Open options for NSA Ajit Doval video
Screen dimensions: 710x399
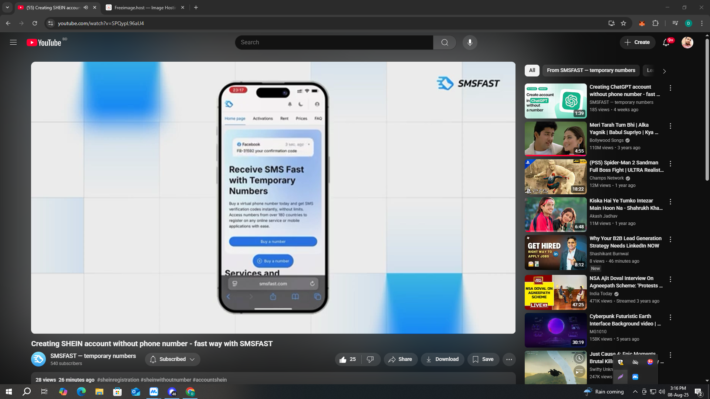tap(670, 279)
